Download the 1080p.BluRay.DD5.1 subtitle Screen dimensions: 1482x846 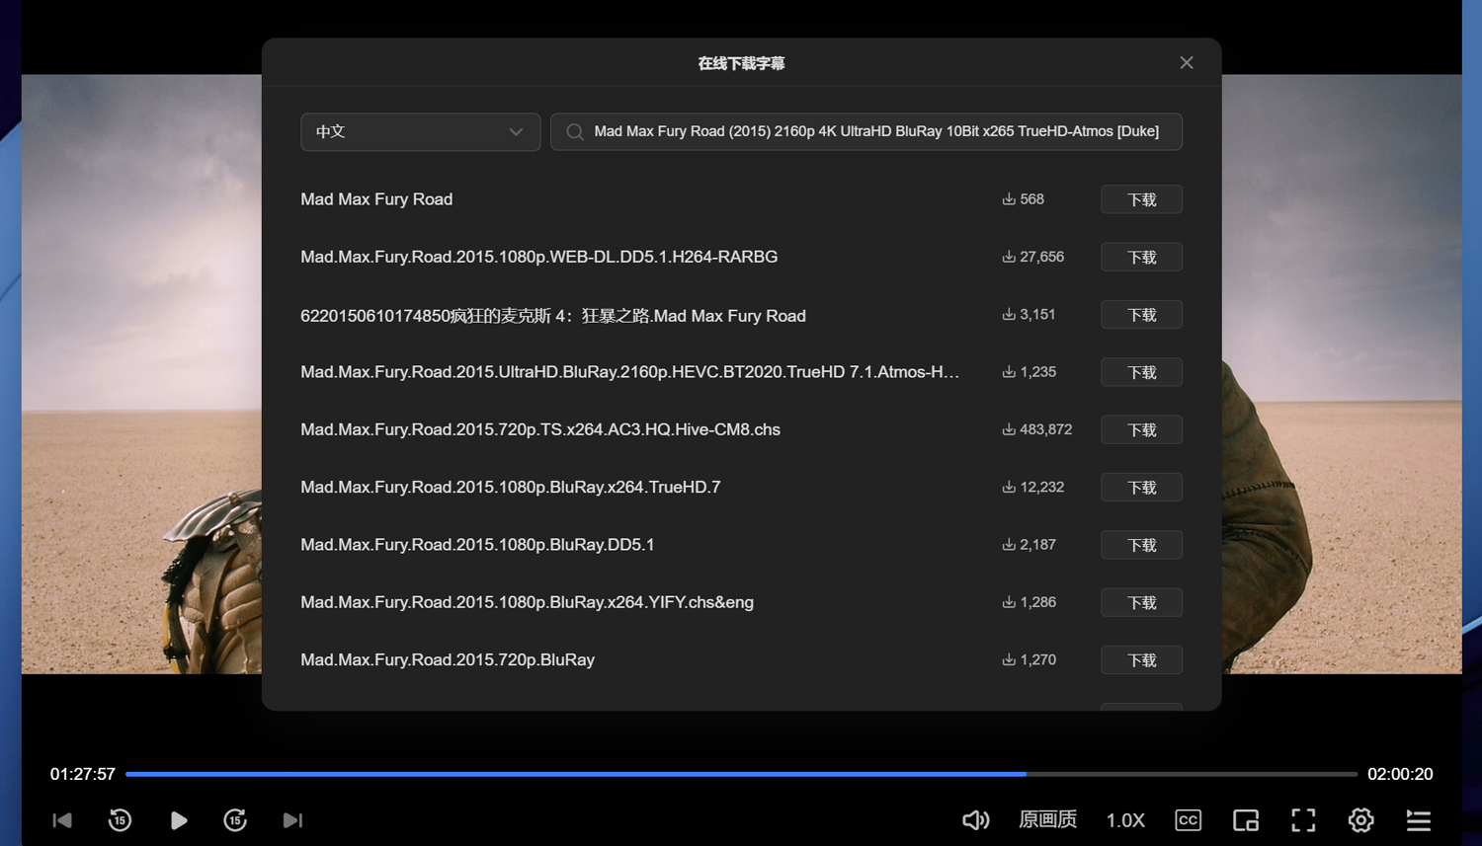[1141, 545]
